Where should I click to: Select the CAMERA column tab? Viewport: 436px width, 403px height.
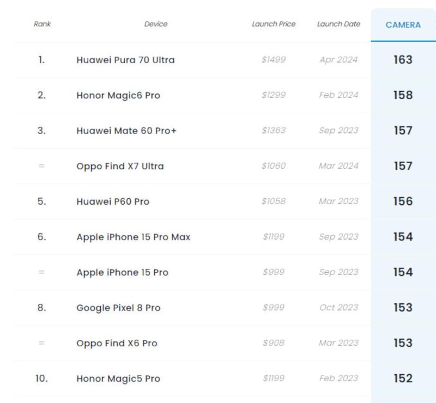(x=403, y=25)
